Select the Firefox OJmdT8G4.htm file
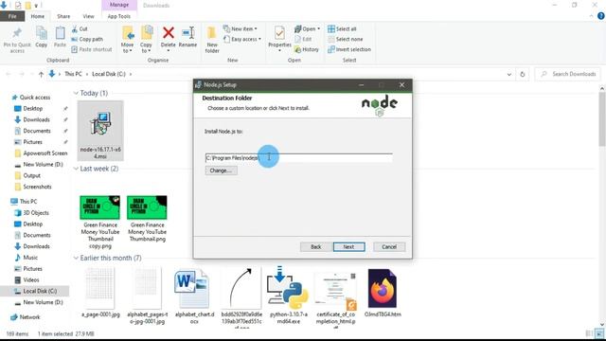This screenshot has height=341, width=606. coord(383,293)
